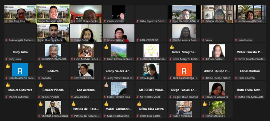Click muted mic icon next to Cecilia Castillo

[x=105, y=21]
